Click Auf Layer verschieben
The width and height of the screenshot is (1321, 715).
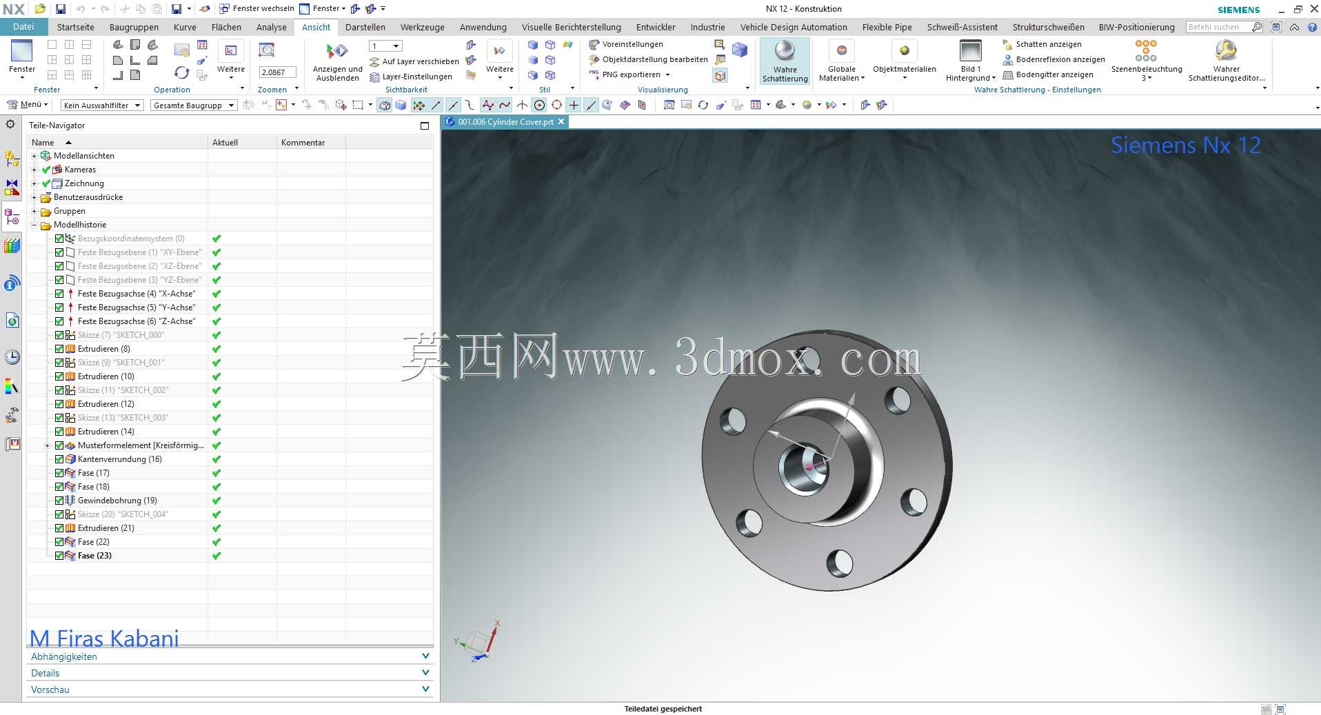(x=414, y=61)
